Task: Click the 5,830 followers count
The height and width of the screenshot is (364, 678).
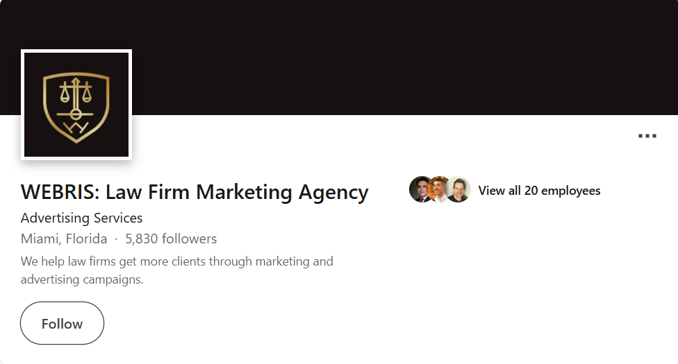Action: pyautogui.click(x=171, y=239)
